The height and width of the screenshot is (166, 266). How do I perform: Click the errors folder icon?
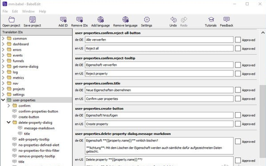[9, 49]
